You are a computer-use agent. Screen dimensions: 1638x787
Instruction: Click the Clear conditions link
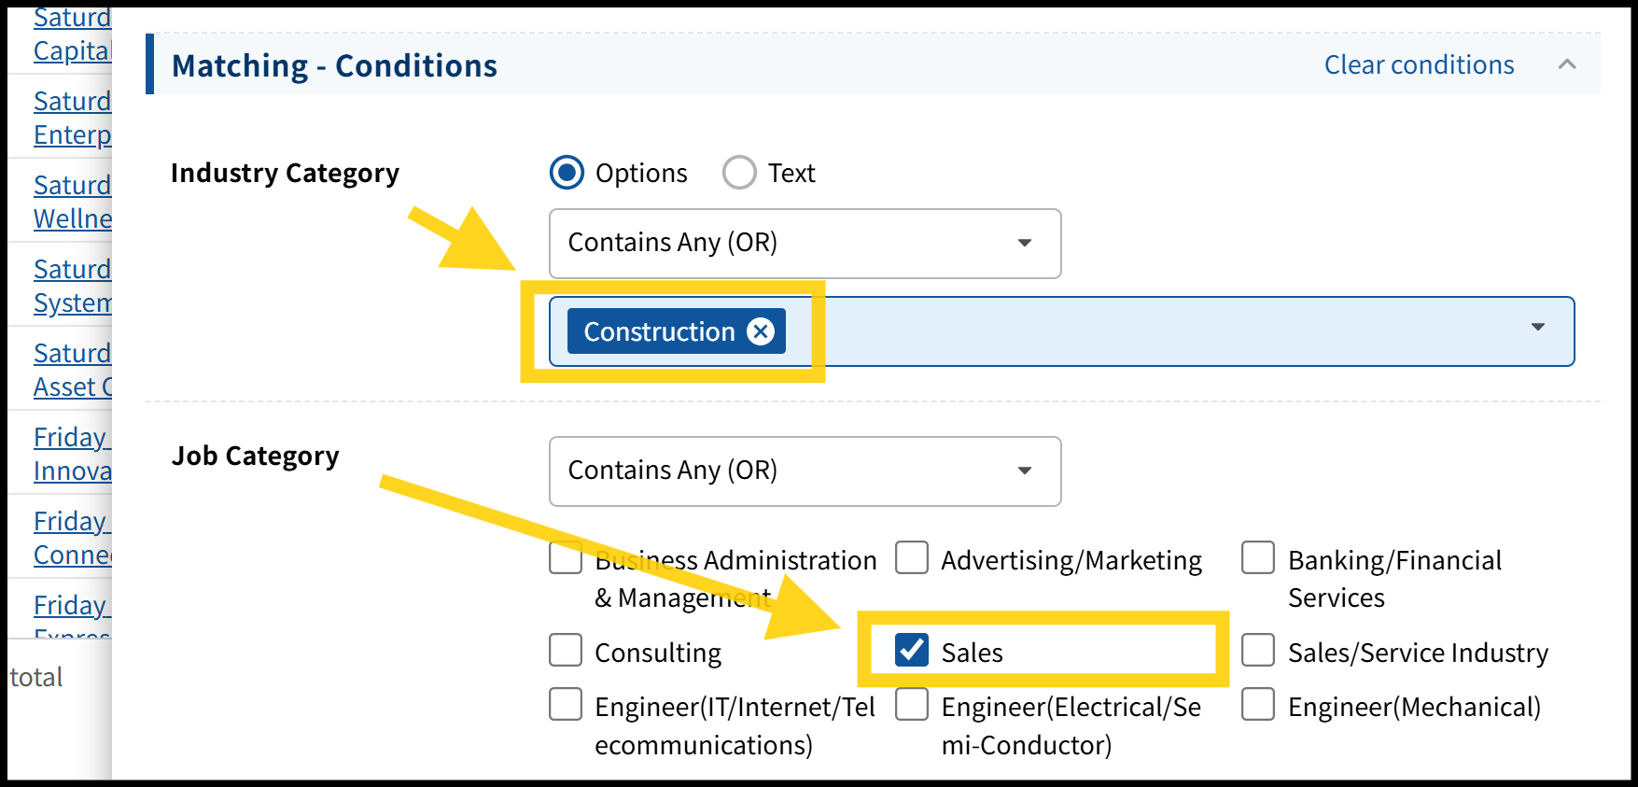coord(1419,64)
